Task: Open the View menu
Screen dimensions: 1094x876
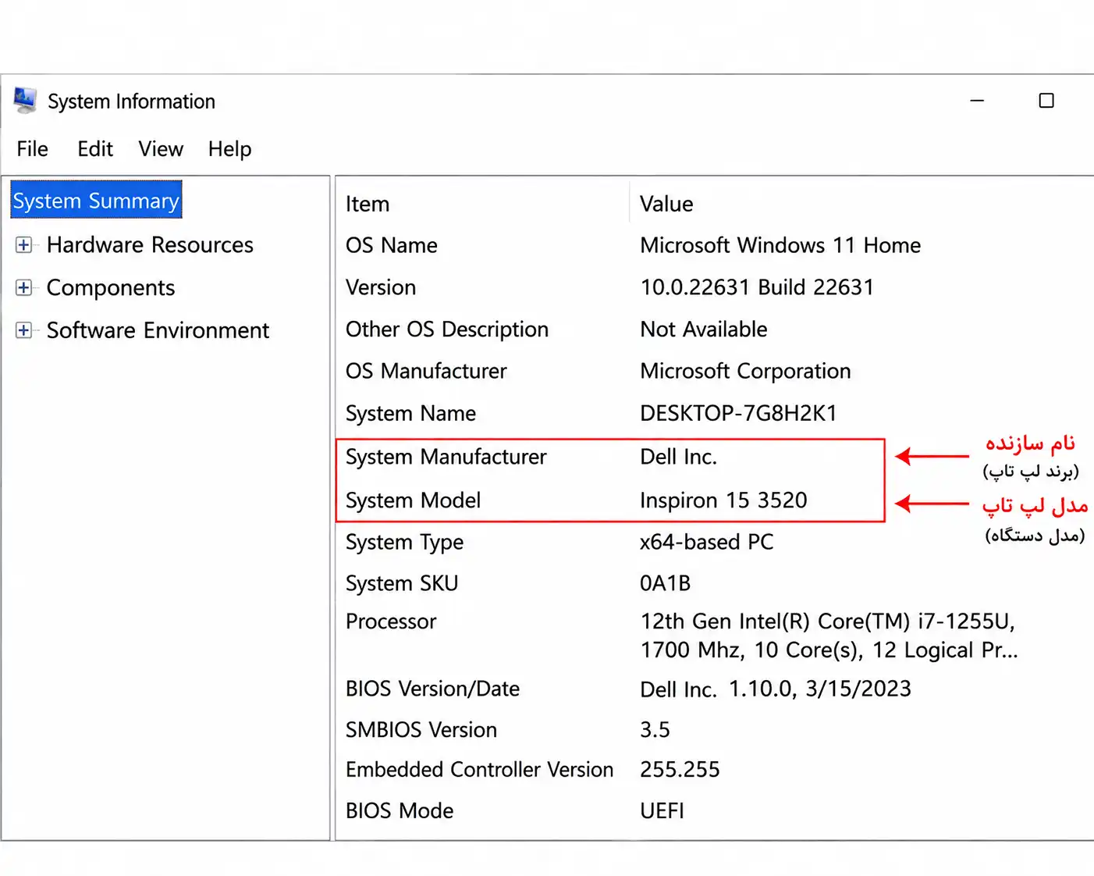Action: pos(161,149)
